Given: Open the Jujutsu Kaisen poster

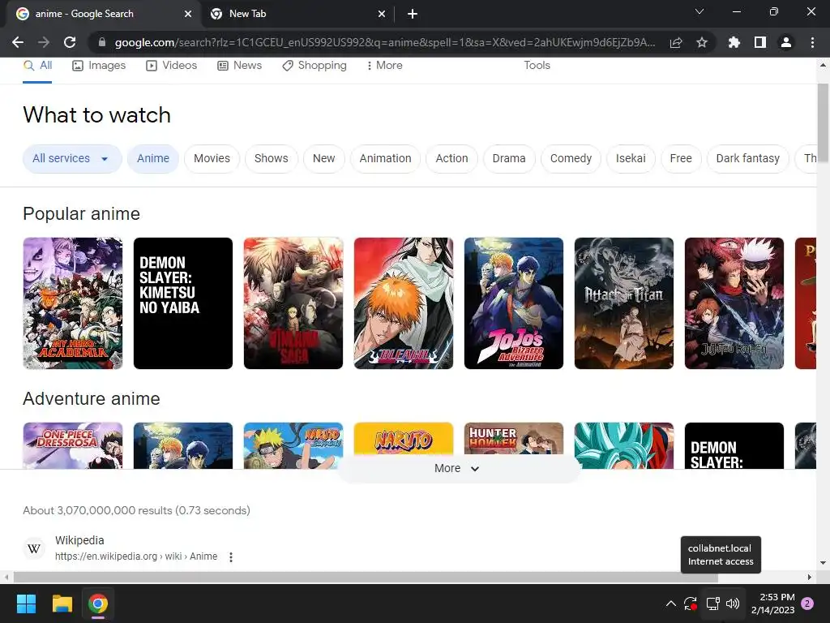Looking at the screenshot, I should click(x=734, y=303).
